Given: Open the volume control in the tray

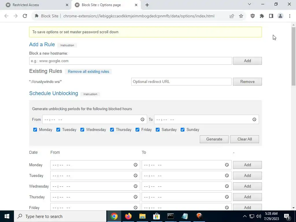Looking at the screenshot, I should (x=259, y=216).
